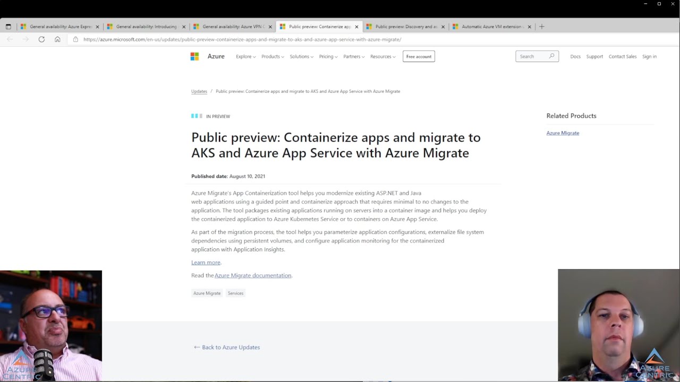Click the browser forward arrow
The height and width of the screenshot is (382, 680).
click(x=25, y=39)
